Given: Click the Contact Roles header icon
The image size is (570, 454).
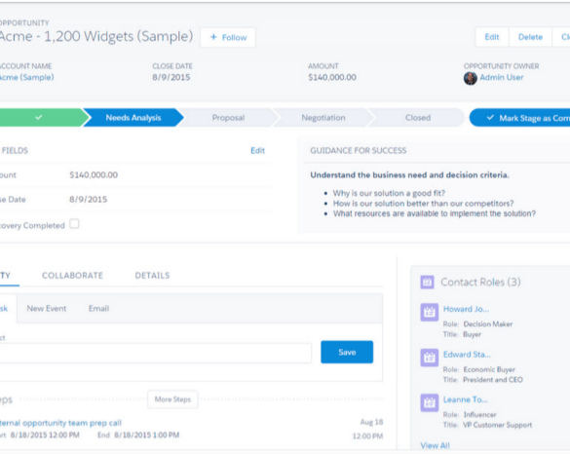Looking at the screenshot, I should [x=427, y=283].
